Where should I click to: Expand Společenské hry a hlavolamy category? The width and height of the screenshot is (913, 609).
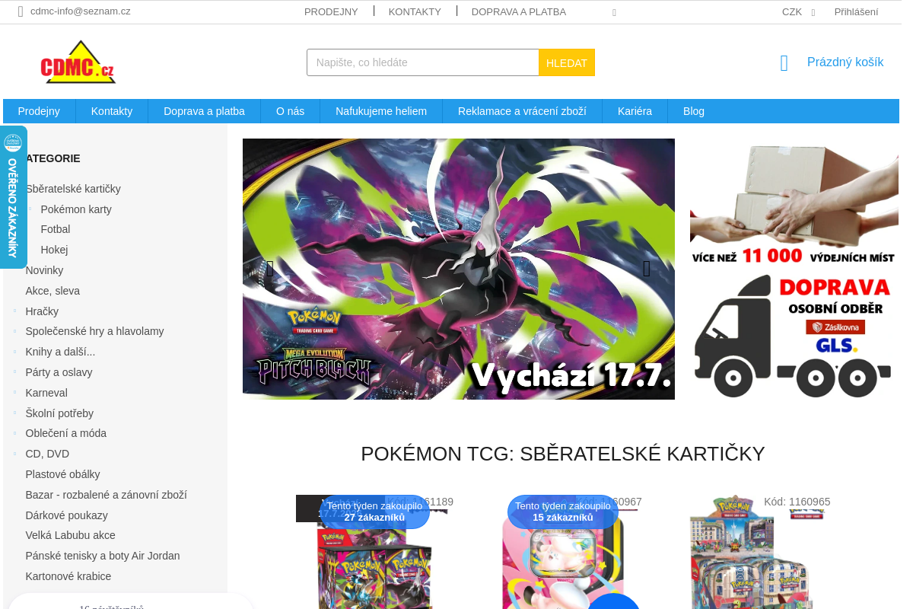coord(14,331)
